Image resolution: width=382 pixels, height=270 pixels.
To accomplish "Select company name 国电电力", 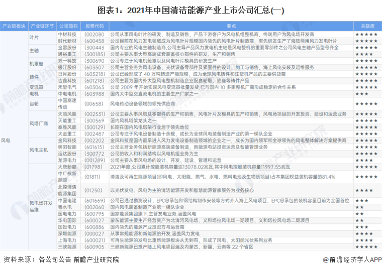I will tap(67, 214).
